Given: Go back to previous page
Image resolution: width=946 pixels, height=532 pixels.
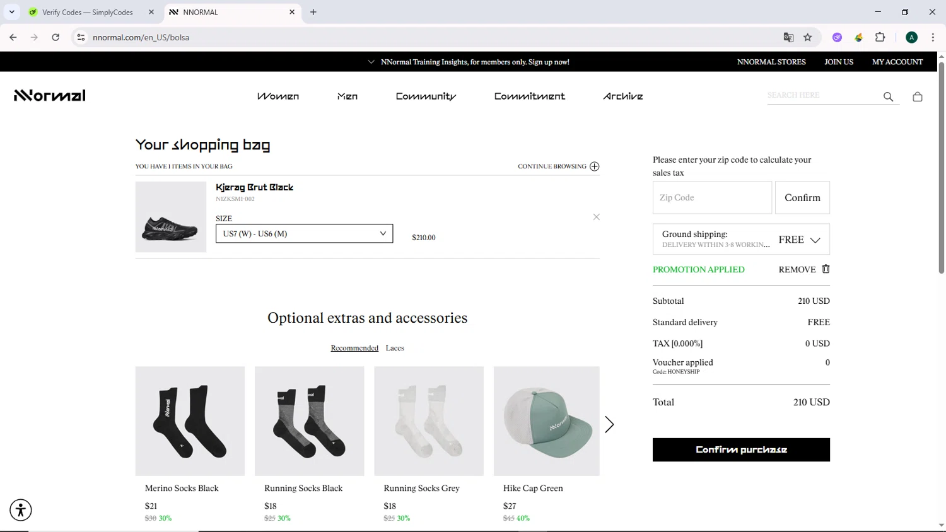Looking at the screenshot, I should click(13, 37).
